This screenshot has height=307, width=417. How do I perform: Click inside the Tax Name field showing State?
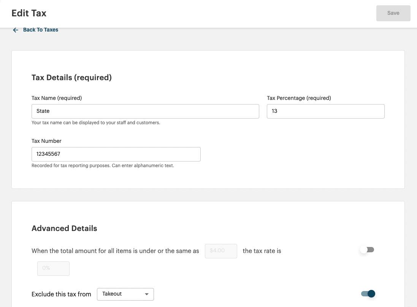click(145, 111)
